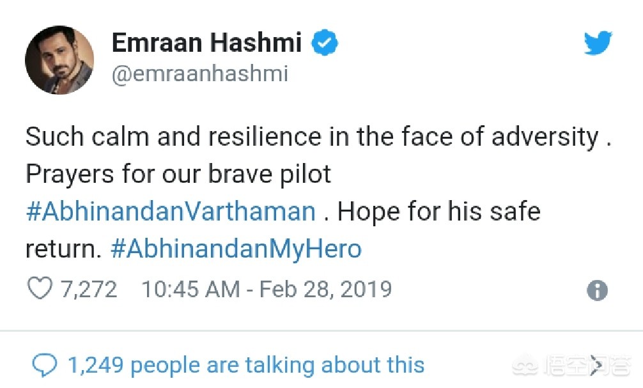The width and height of the screenshot is (643, 388).
Task: Click the Twitter bird logo
Action: (x=598, y=43)
